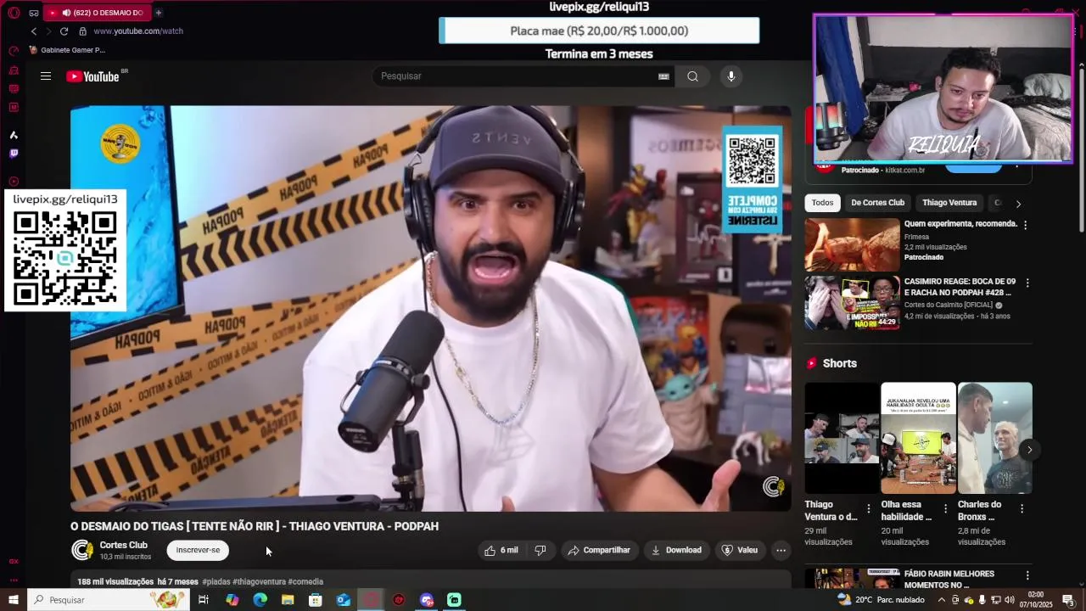Dislike the video with thumbs-down

[x=540, y=550]
